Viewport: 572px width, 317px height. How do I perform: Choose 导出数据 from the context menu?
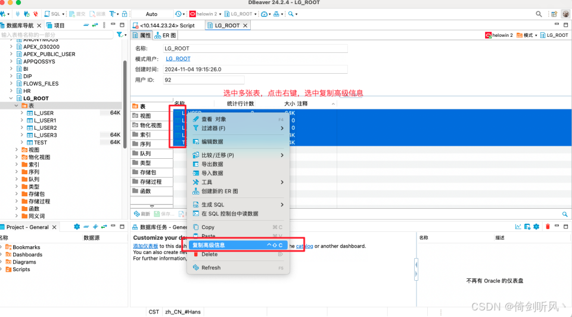pyautogui.click(x=238, y=164)
